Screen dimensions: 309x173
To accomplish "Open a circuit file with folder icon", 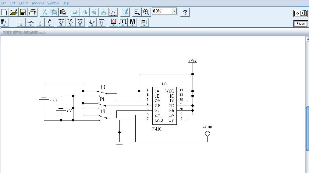I will 14,12.
